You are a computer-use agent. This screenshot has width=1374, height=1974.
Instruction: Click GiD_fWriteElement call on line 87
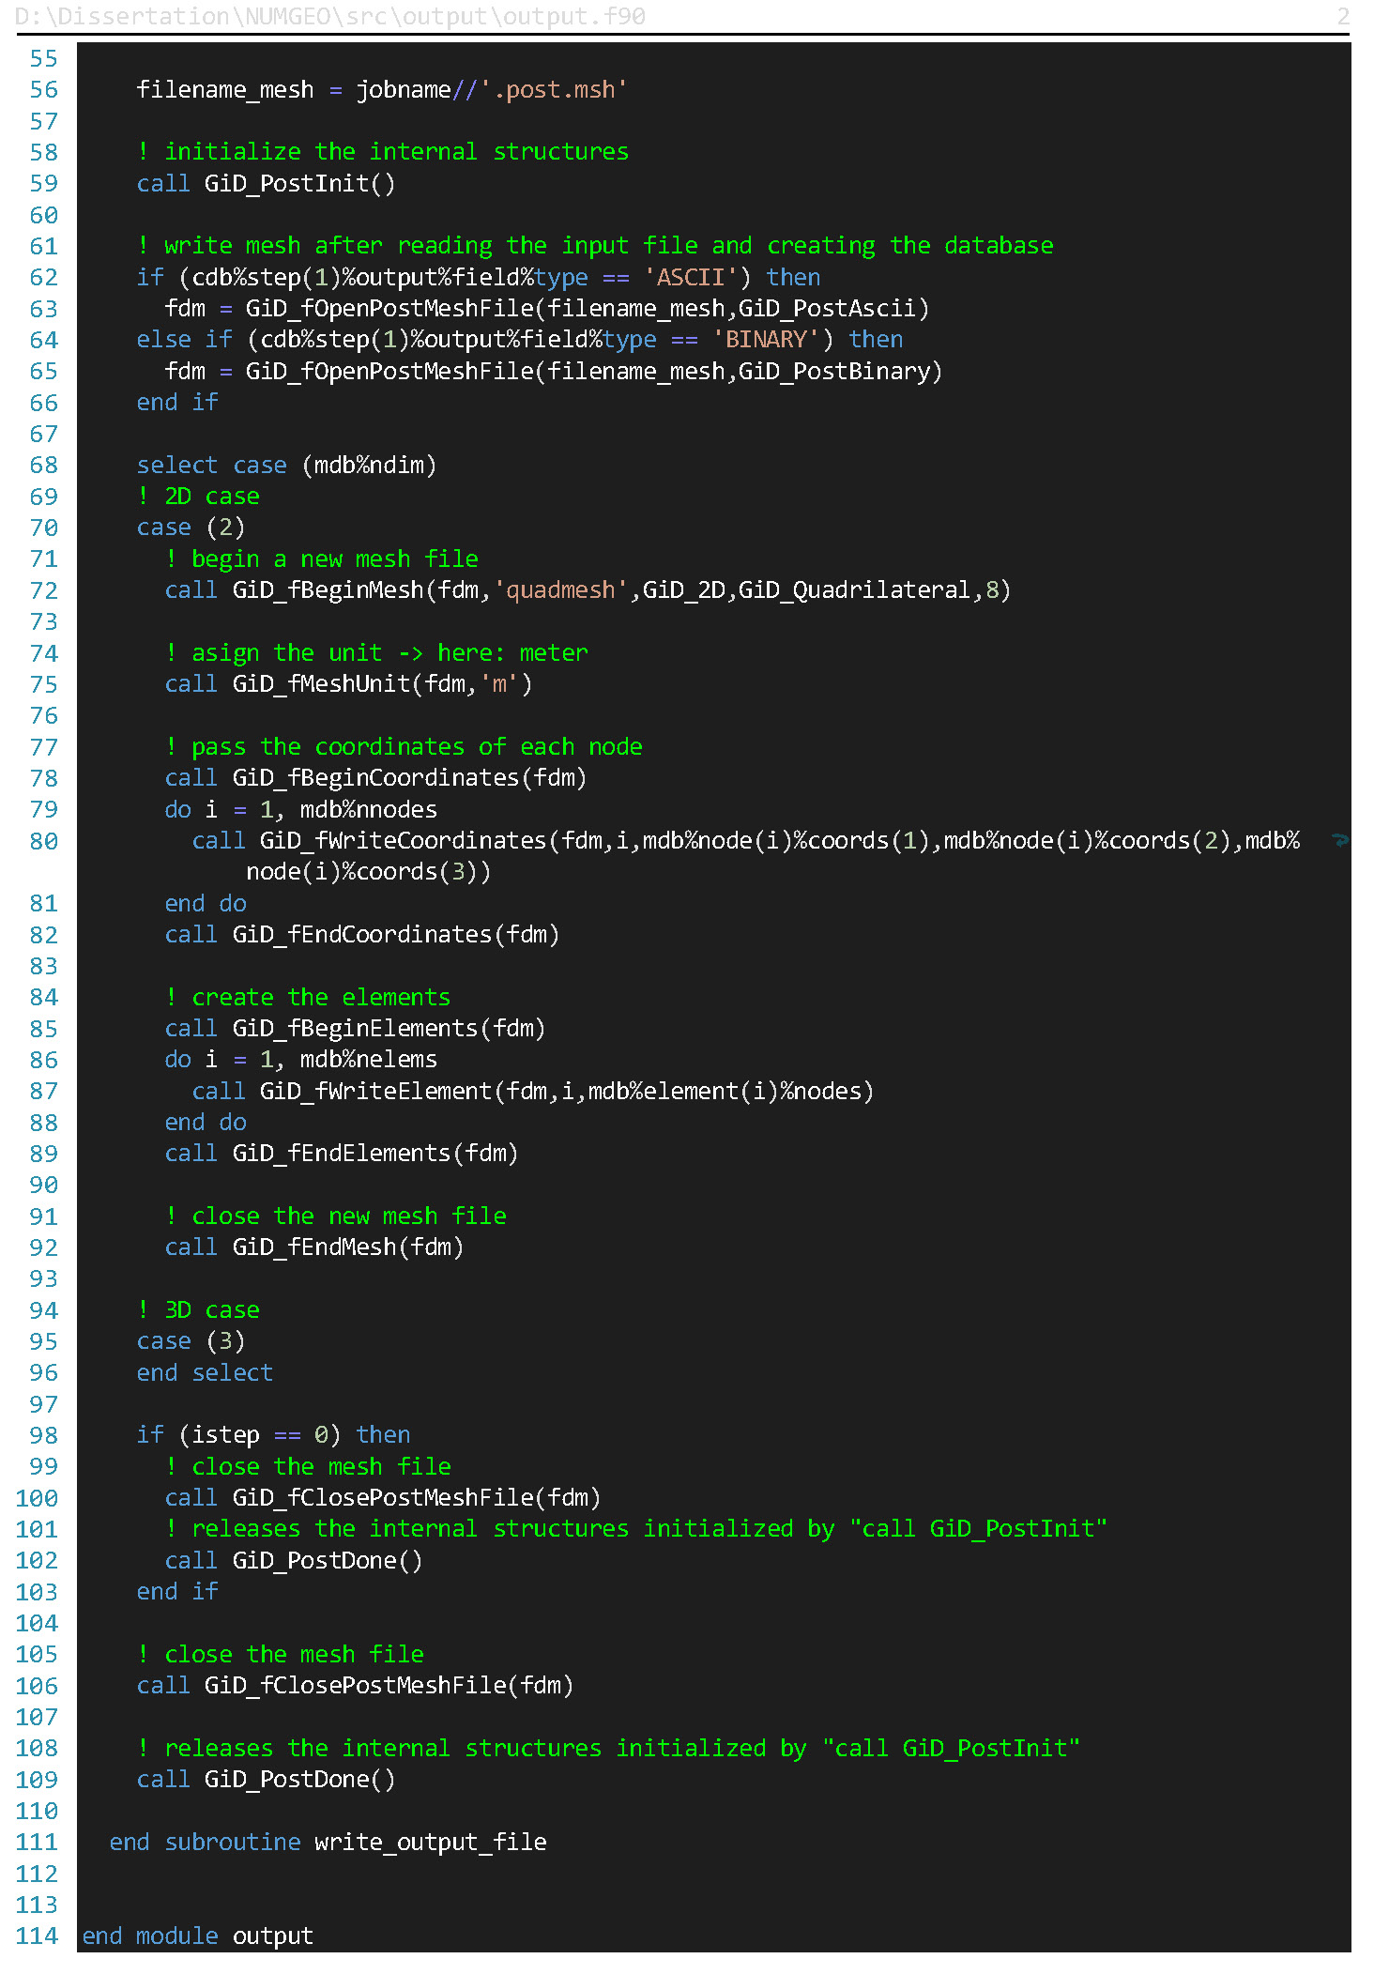click(x=375, y=1091)
